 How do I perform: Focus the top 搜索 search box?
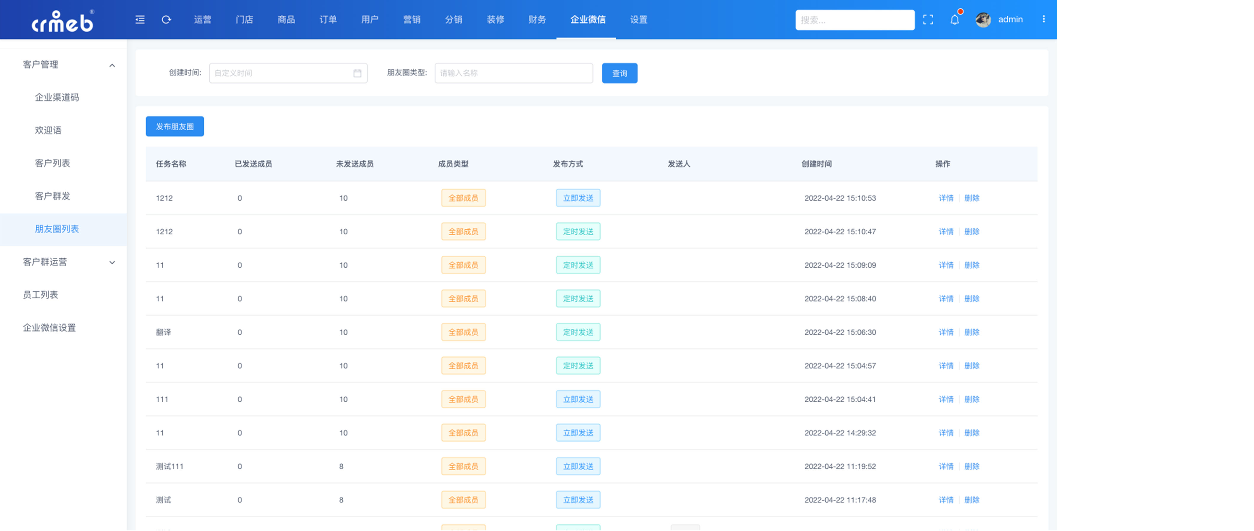(854, 20)
